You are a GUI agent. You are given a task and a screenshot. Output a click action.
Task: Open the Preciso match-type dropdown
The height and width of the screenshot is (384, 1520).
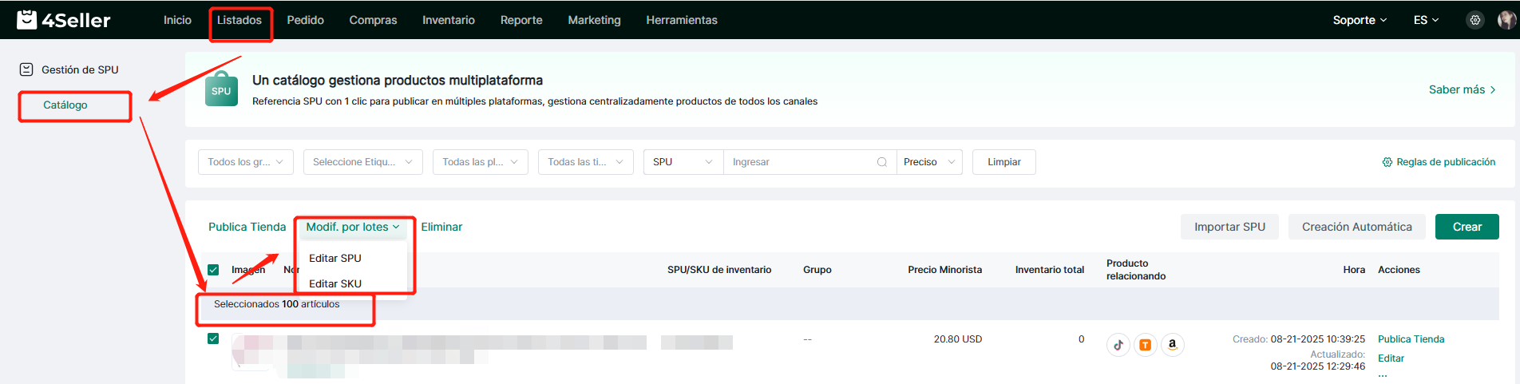click(928, 162)
